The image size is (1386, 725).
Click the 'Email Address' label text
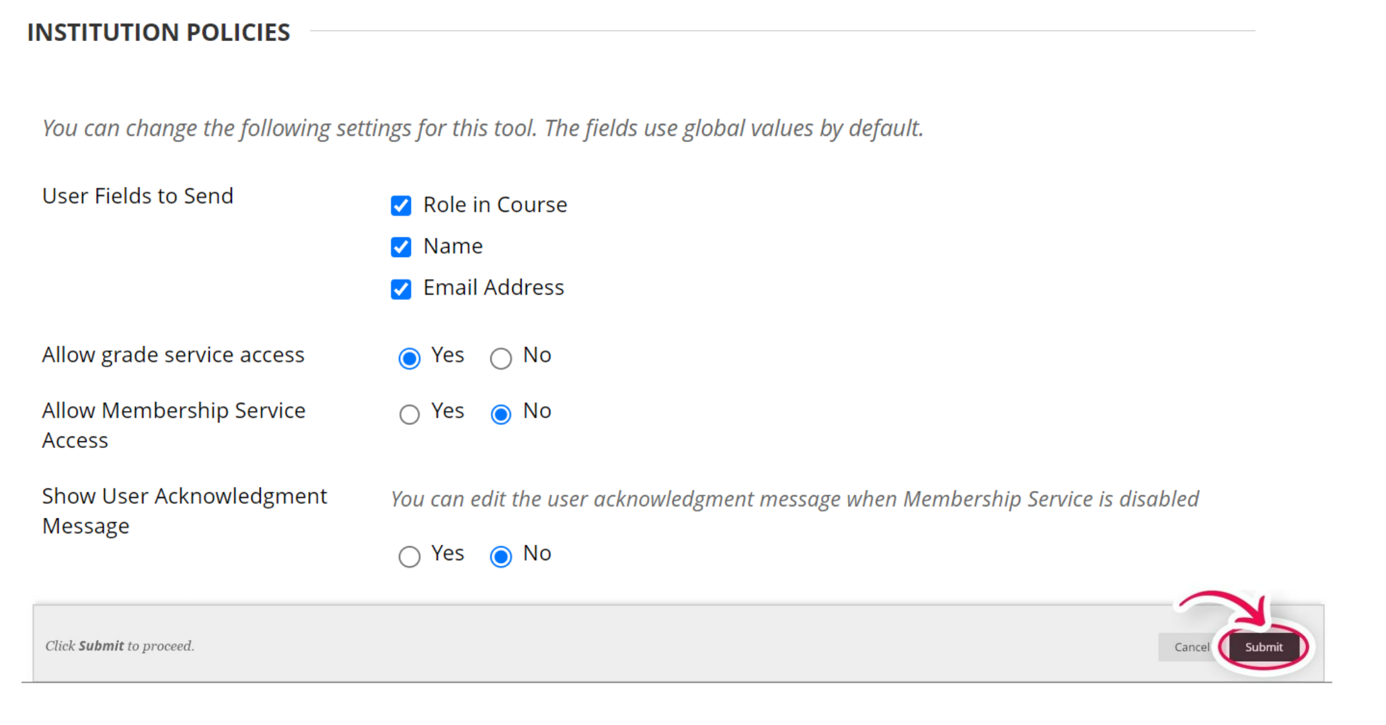(494, 288)
